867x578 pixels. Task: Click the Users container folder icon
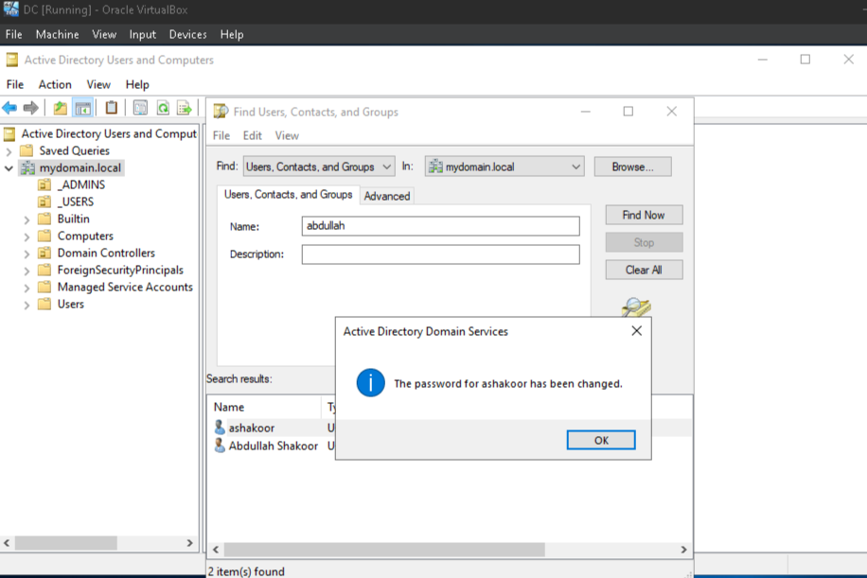click(x=44, y=305)
